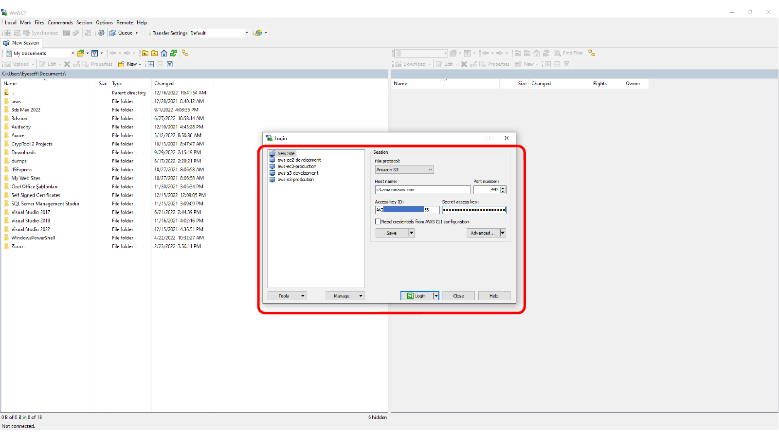Open the Login button dropdown arrow
Image resolution: width=779 pixels, height=438 pixels.
pyautogui.click(x=436, y=296)
